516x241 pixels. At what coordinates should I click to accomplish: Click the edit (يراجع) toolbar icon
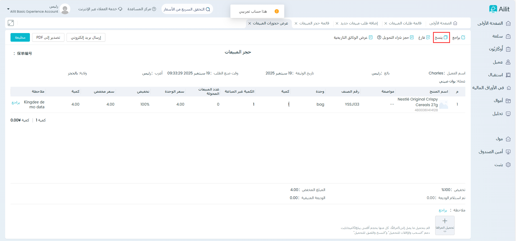463,37
